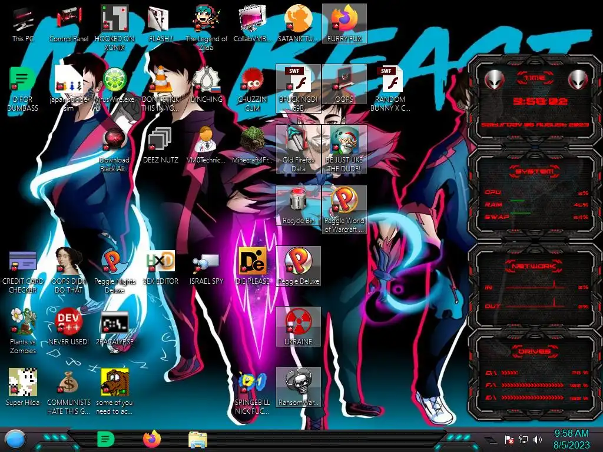The width and height of the screenshot is (603, 452).
Task: Select the BFUCKINGDI 69B SWF file
Action: pyautogui.click(x=299, y=89)
